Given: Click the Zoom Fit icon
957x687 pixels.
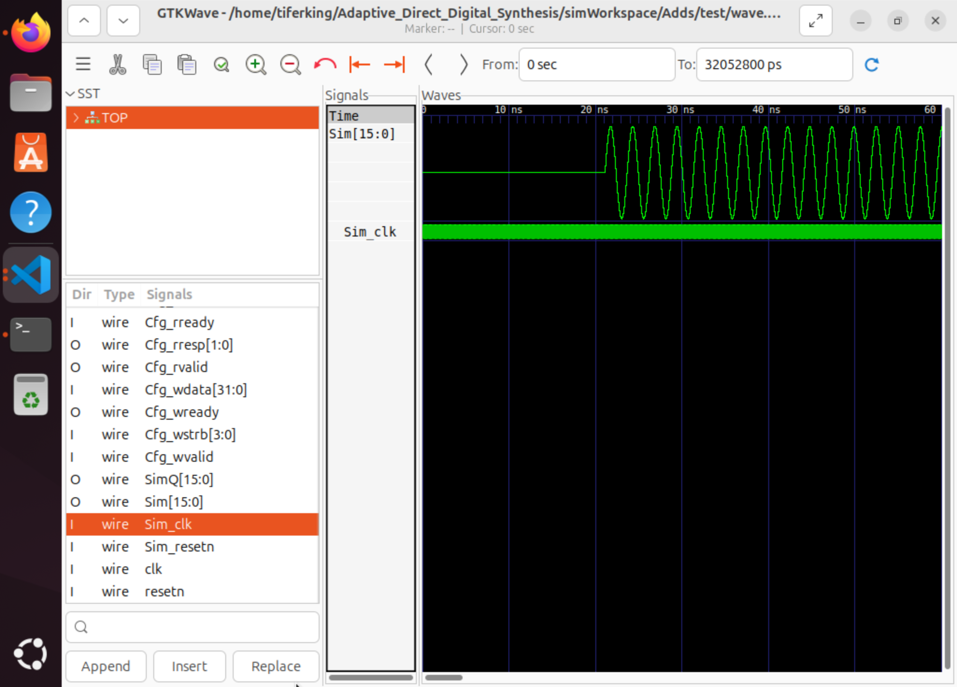Looking at the screenshot, I should (x=221, y=64).
